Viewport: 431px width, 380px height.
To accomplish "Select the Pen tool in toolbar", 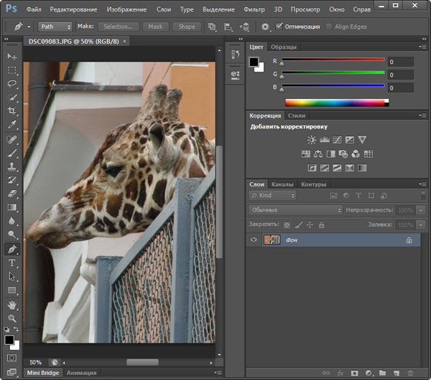I will click(x=11, y=249).
